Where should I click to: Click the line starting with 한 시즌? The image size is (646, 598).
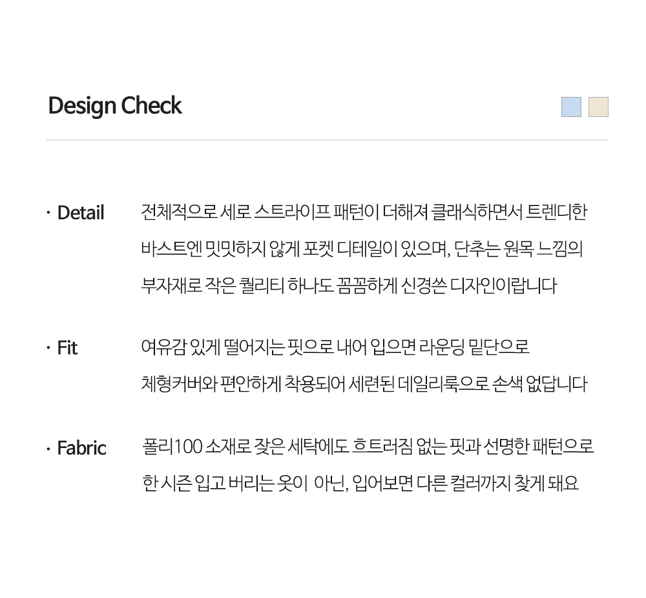(360, 484)
